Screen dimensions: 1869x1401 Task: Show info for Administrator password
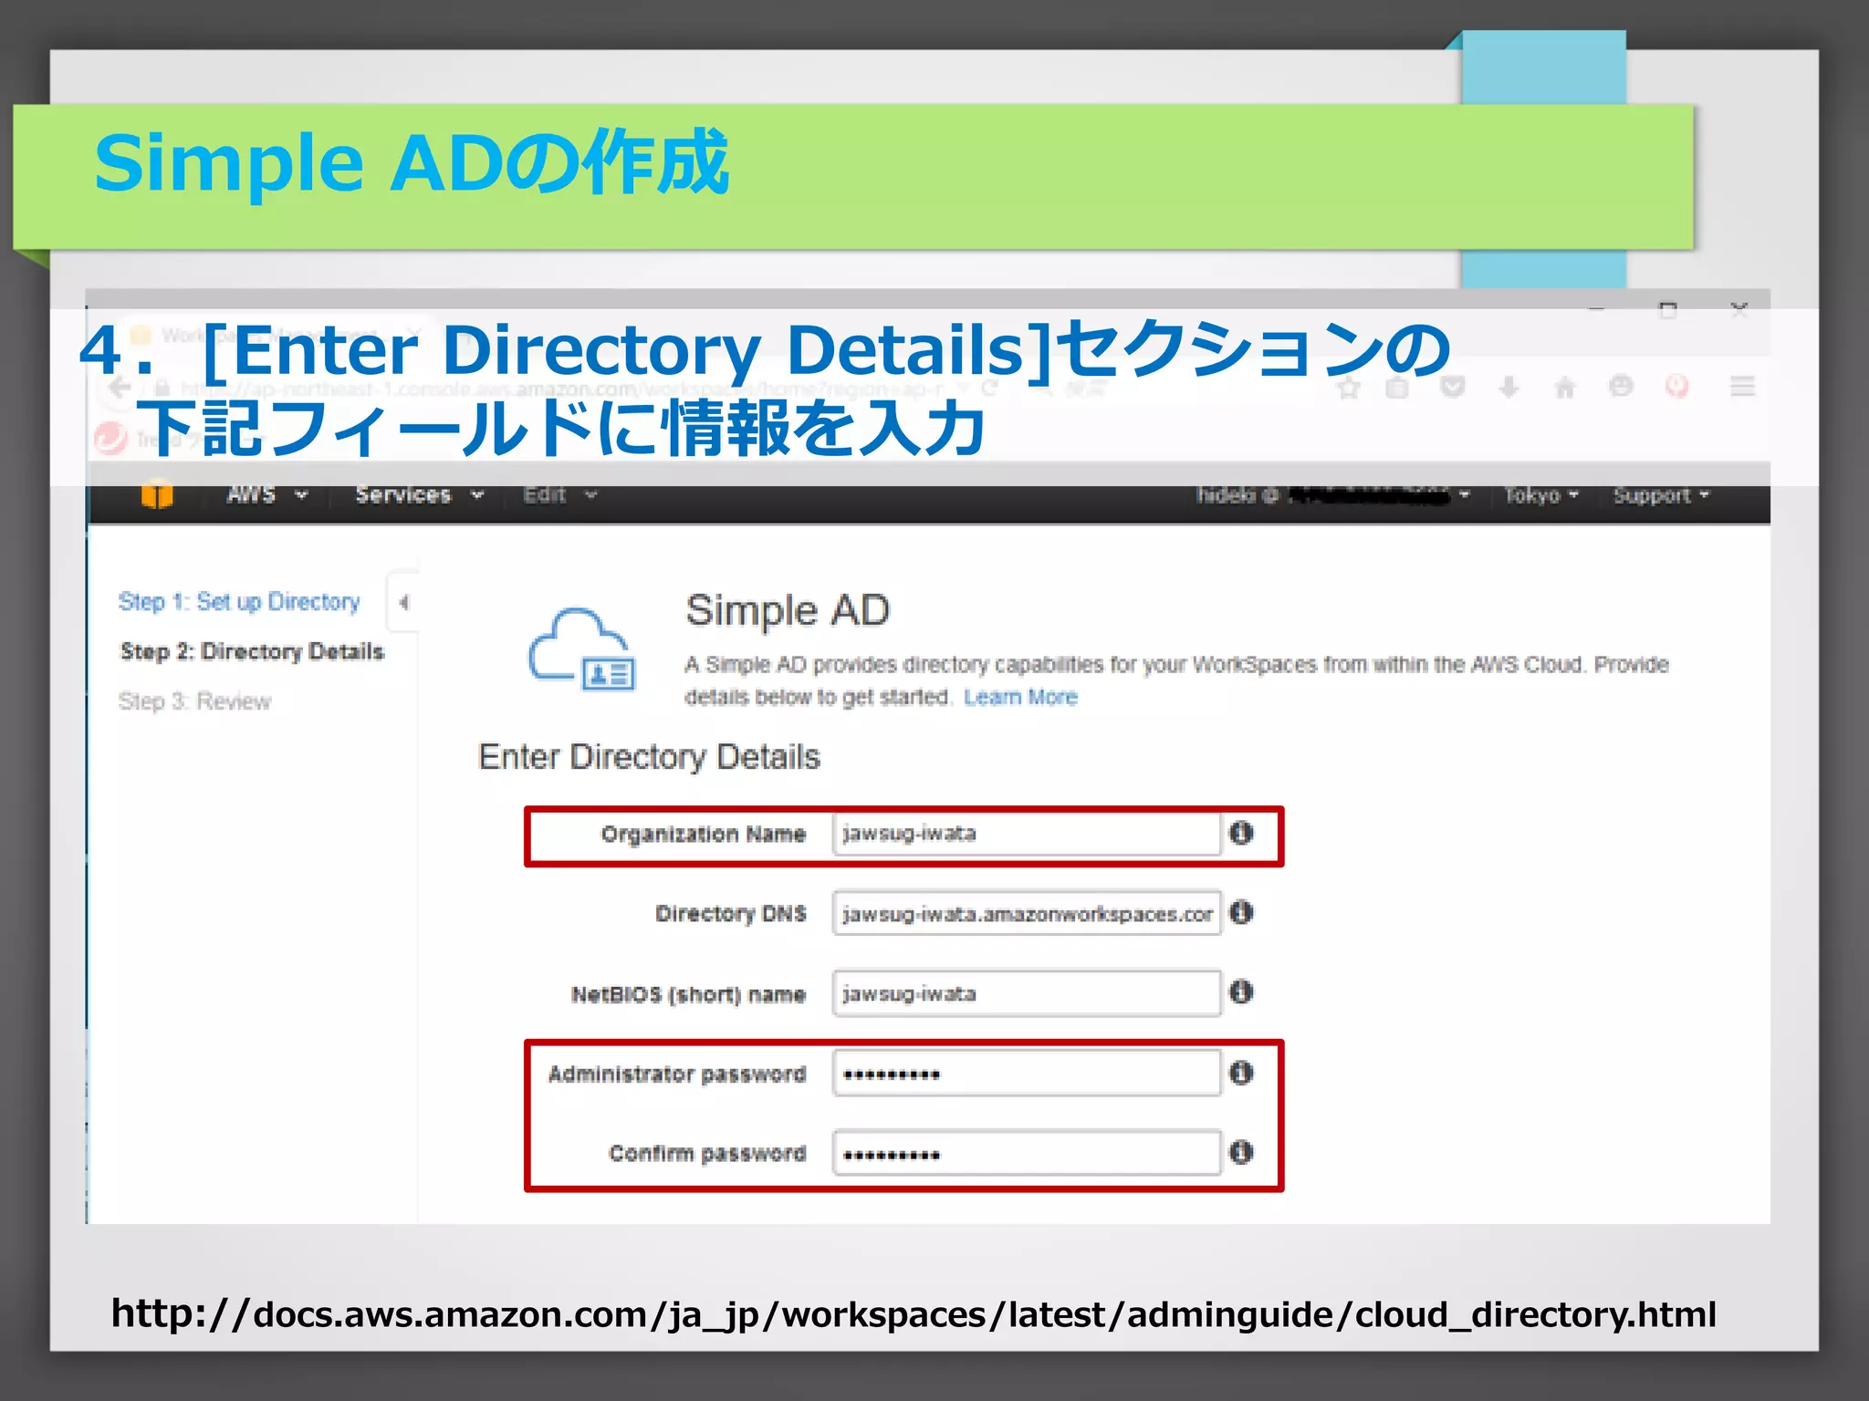[x=1241, y=1073]
